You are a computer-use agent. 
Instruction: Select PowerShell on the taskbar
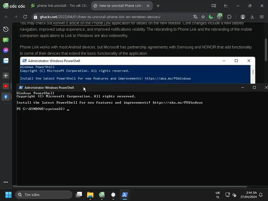tap(125, 195)
